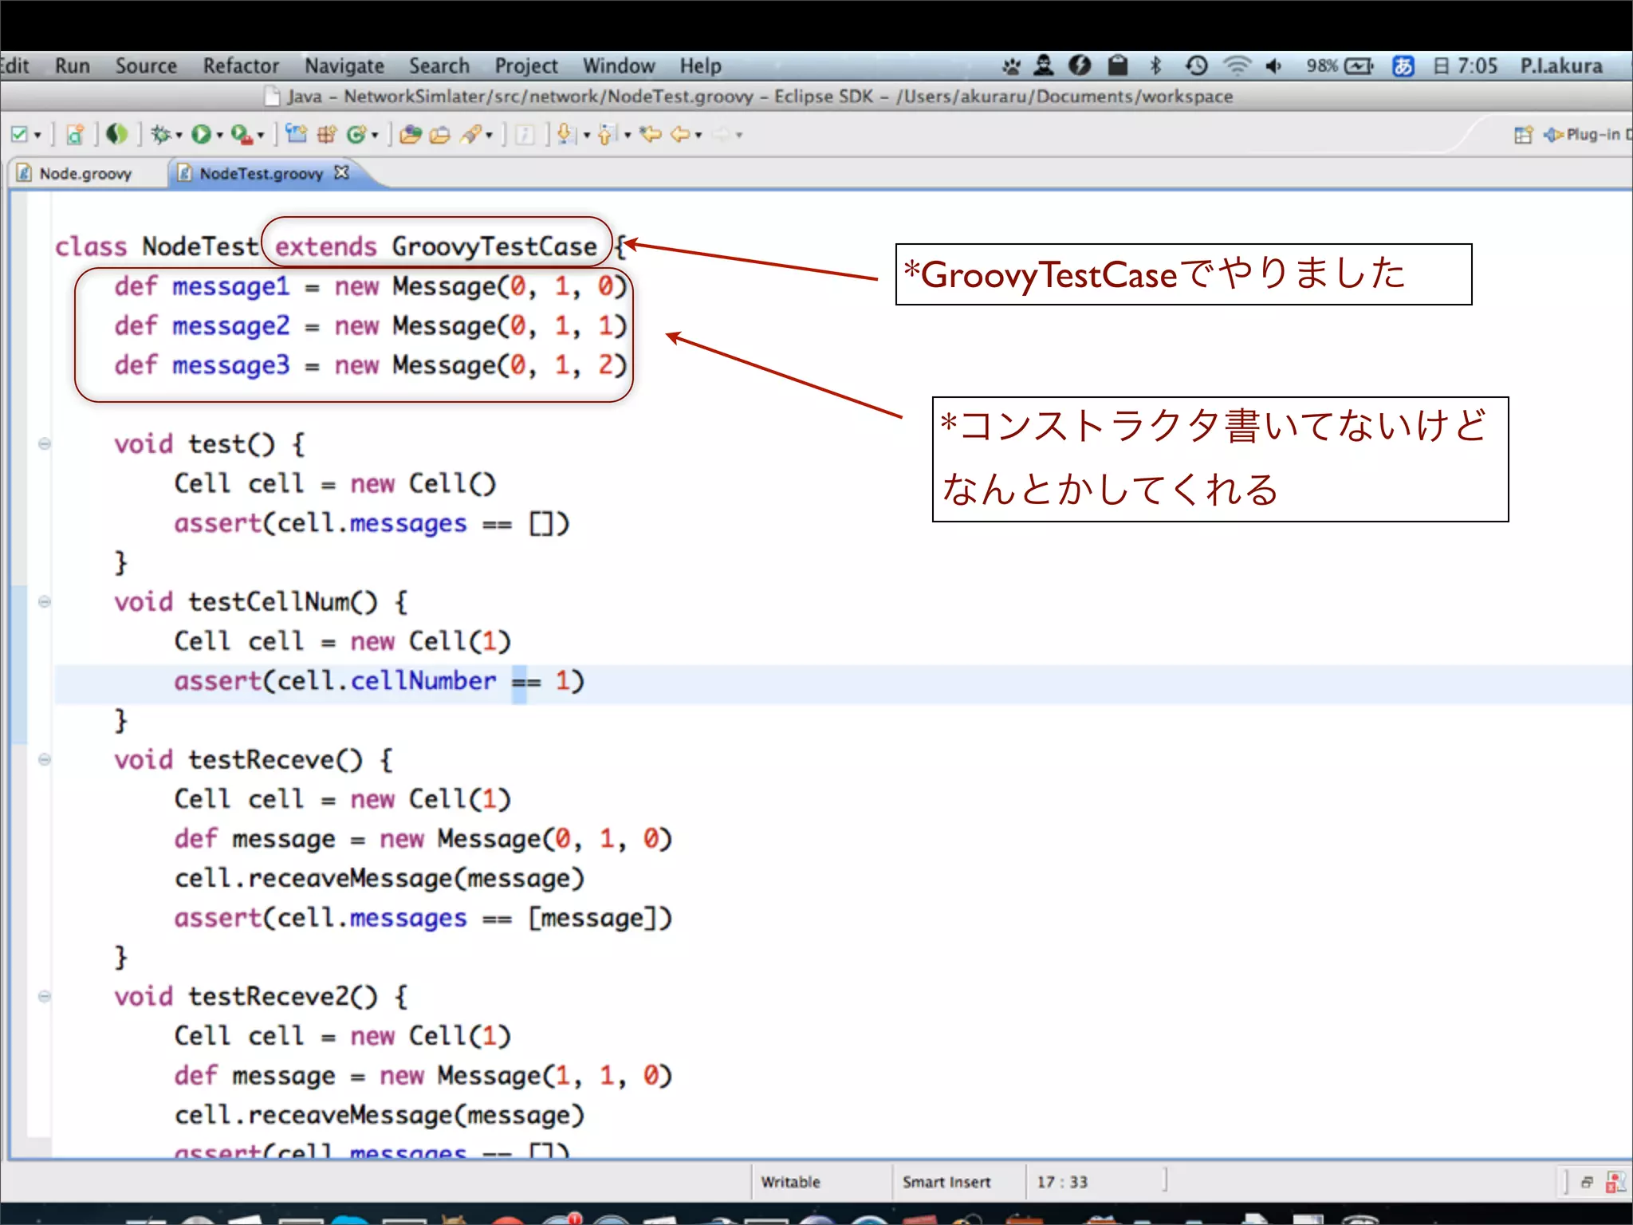Click the green sphere toolbar icon
This screenshot has height=1225, width=1633.
(x=116, y=135)
